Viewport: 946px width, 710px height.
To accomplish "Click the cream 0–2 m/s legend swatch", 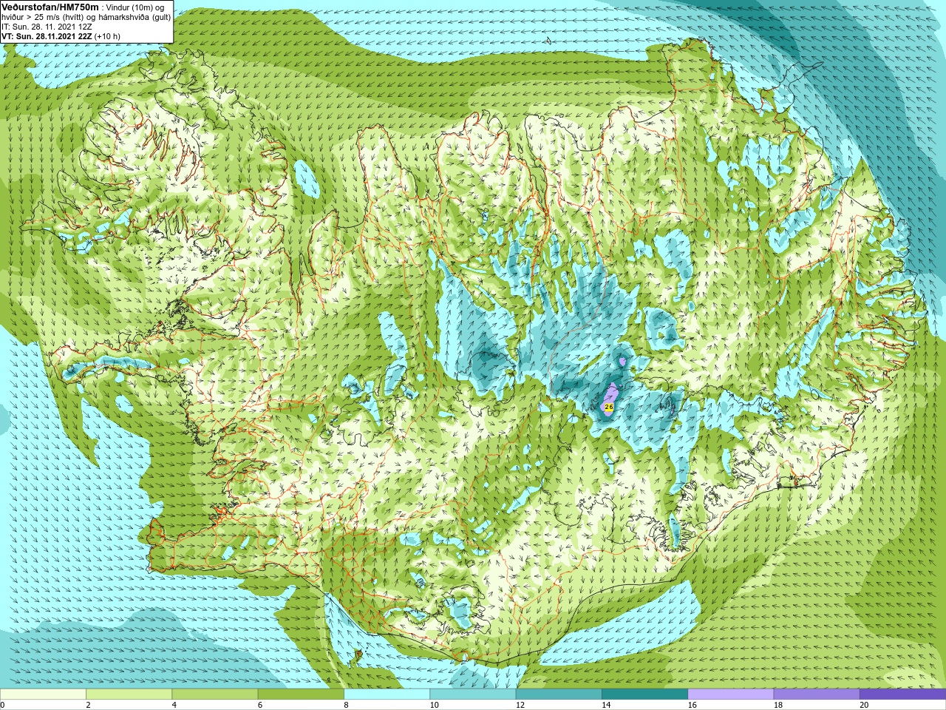I will tap(43, 694).
